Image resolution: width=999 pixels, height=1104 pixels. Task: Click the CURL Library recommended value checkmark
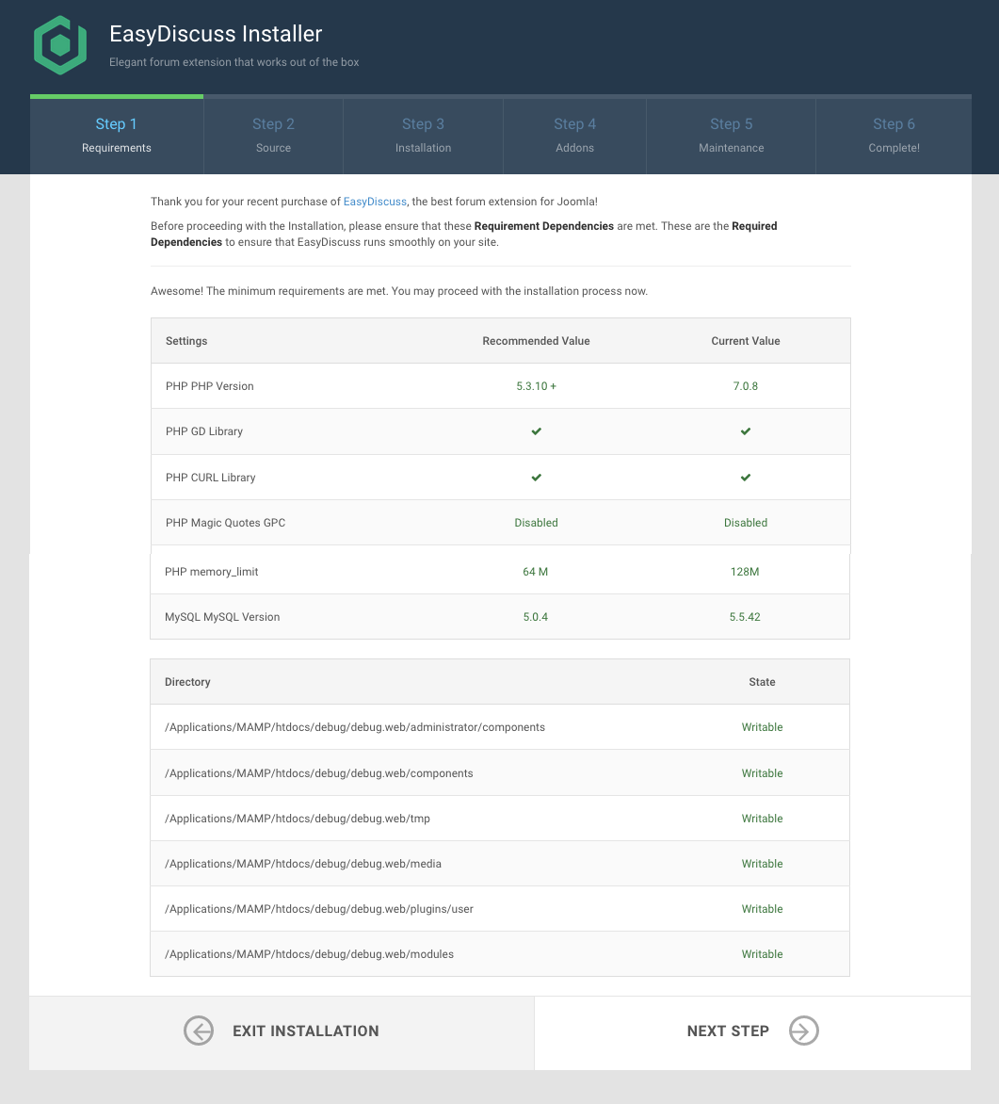click(x=537, y=478)
